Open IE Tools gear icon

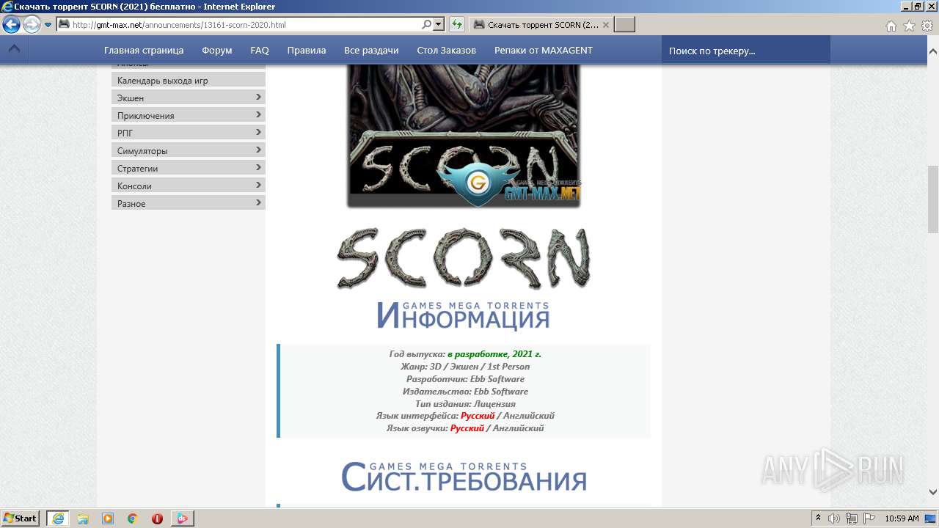[x=927, y=26]
